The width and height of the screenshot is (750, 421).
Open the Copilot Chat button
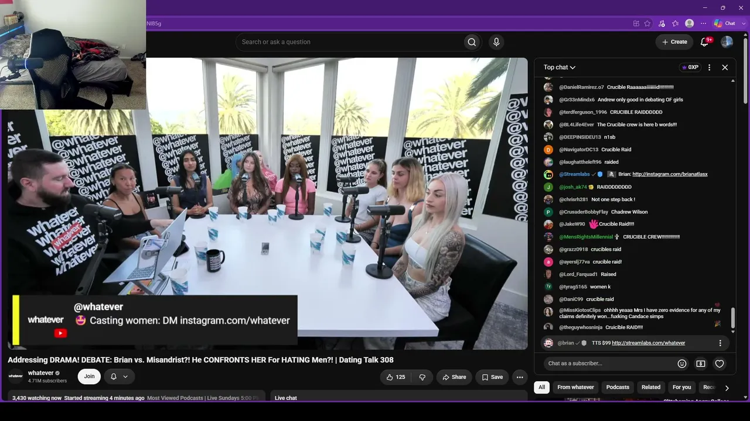(724, 23)
